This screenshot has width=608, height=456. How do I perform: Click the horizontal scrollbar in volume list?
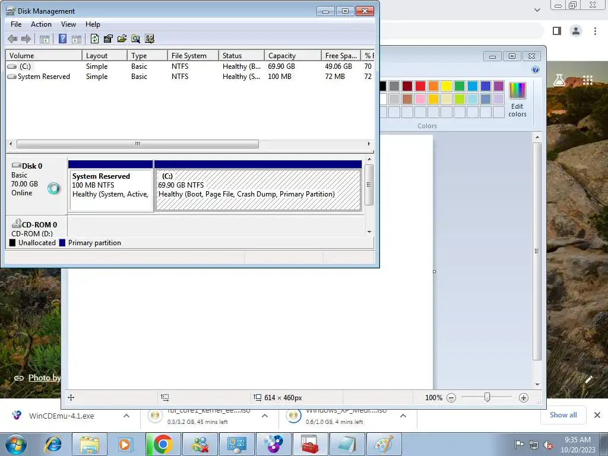(x=138, y=144)
